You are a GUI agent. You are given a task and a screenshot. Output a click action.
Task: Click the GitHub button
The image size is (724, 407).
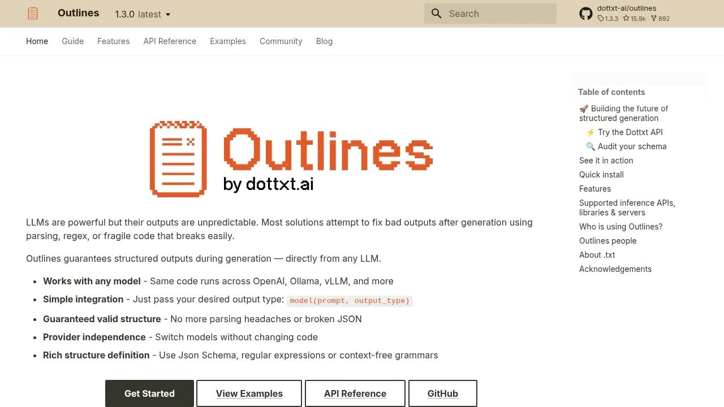[x=443, y=393]
